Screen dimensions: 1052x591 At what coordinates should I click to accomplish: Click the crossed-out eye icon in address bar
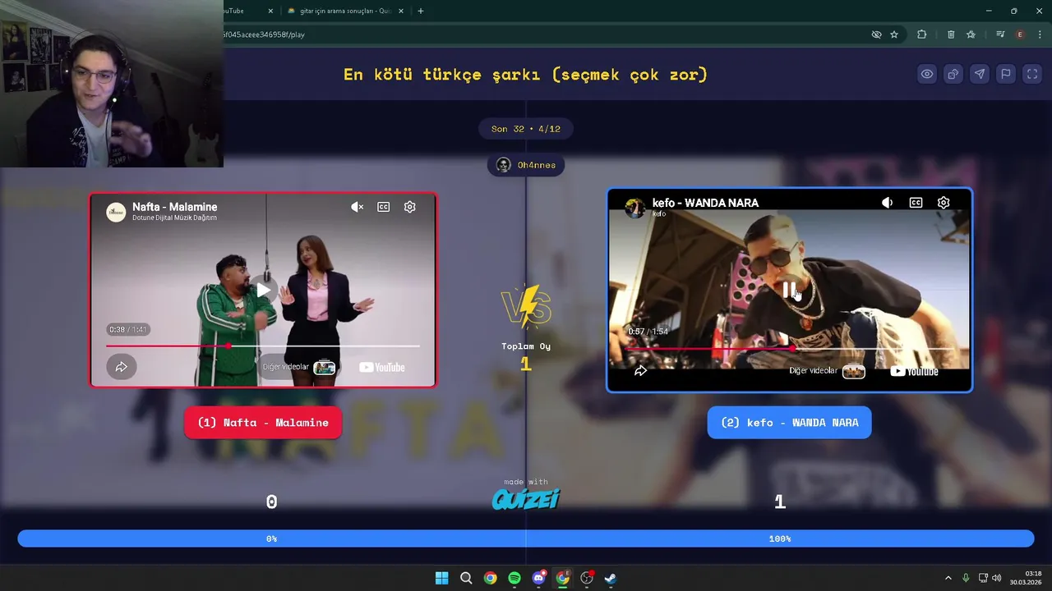876,34
